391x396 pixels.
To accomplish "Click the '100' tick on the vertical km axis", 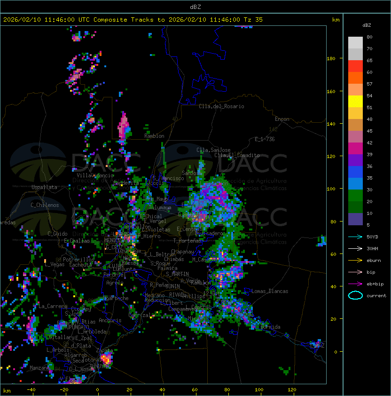I will click(x=331, y=189).
